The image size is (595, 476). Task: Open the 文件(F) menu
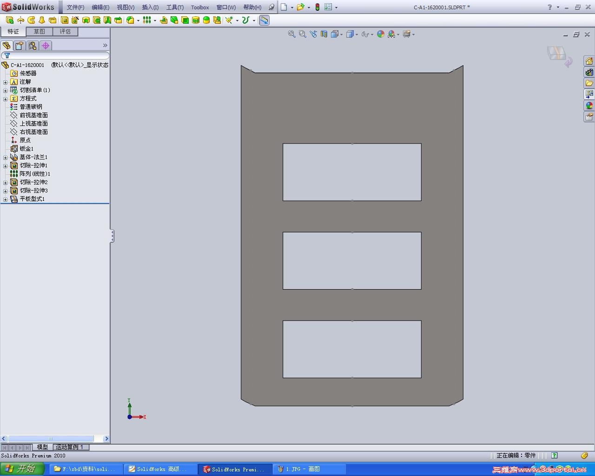tap(75, 7)
